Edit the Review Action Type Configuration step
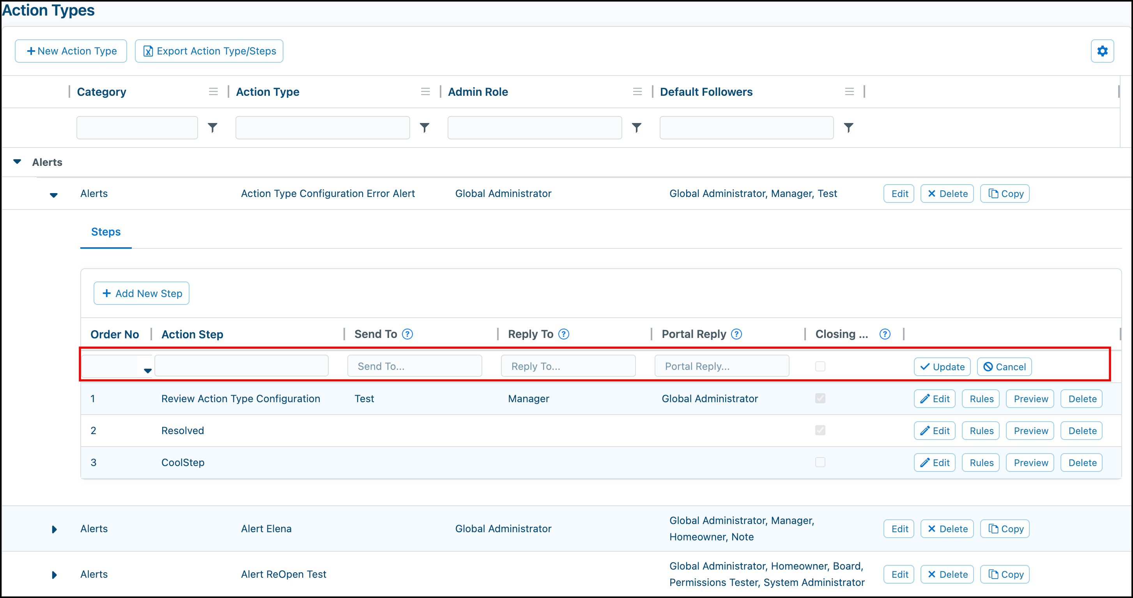1133x598 pixels. pos(934,398)
